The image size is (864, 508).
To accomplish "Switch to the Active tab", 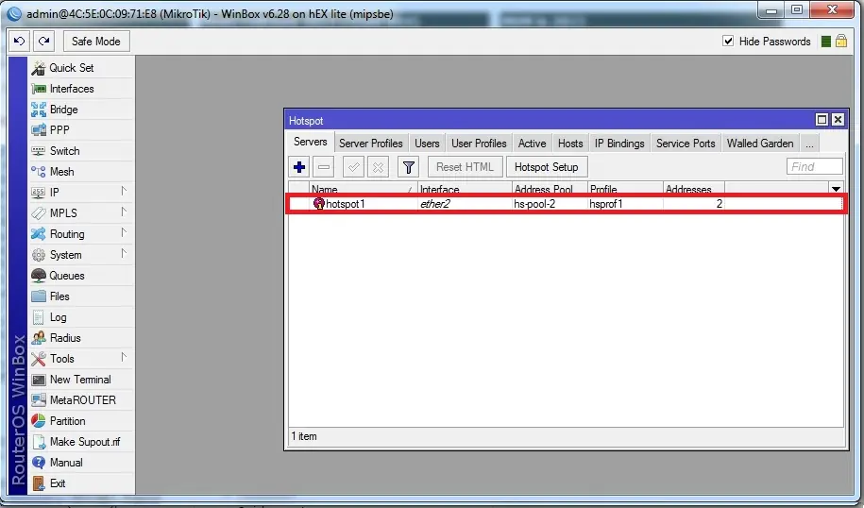I will click(x=532, y=144).
